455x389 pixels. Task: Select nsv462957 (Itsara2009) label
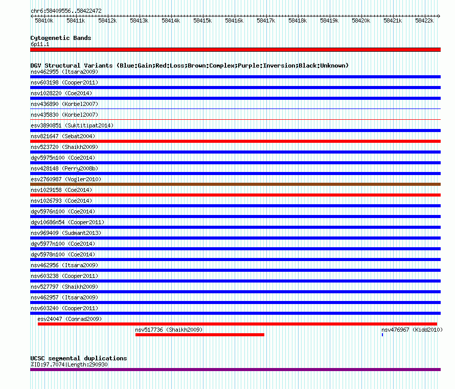point(64,297)
